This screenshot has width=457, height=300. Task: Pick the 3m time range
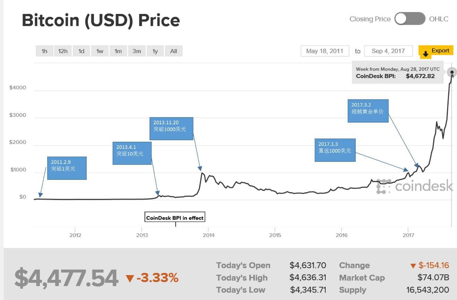point(137,51)
